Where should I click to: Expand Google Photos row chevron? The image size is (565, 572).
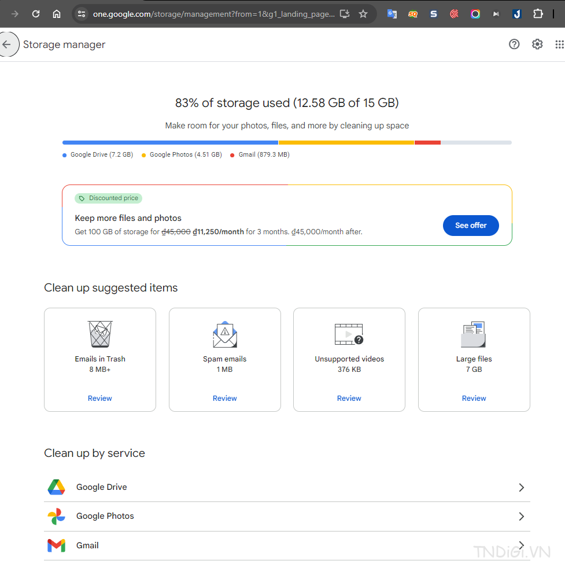click(x=522, y=516)
